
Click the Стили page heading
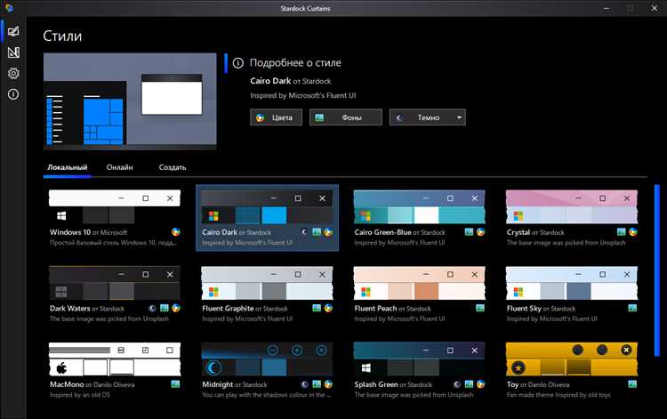coord(62,36)
